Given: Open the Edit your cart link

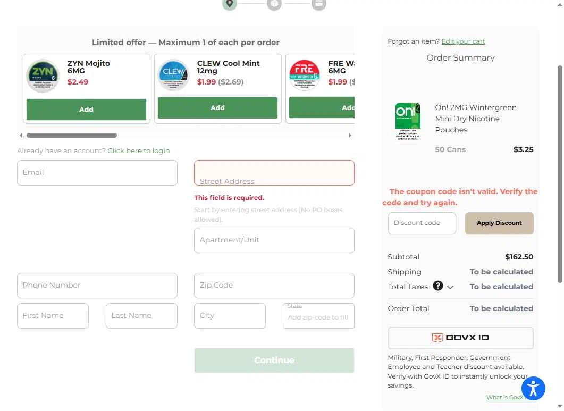Looking at the screenshot, I should [463, 41].
